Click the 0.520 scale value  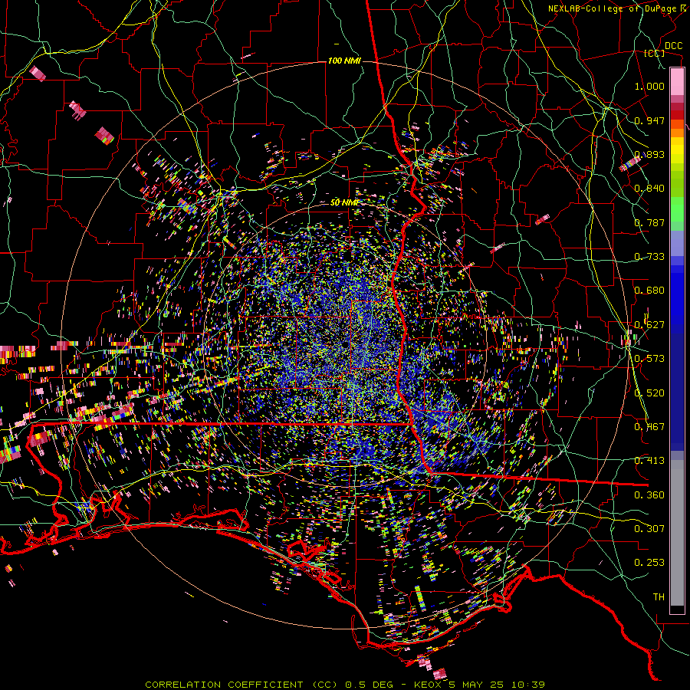point(649,393)
